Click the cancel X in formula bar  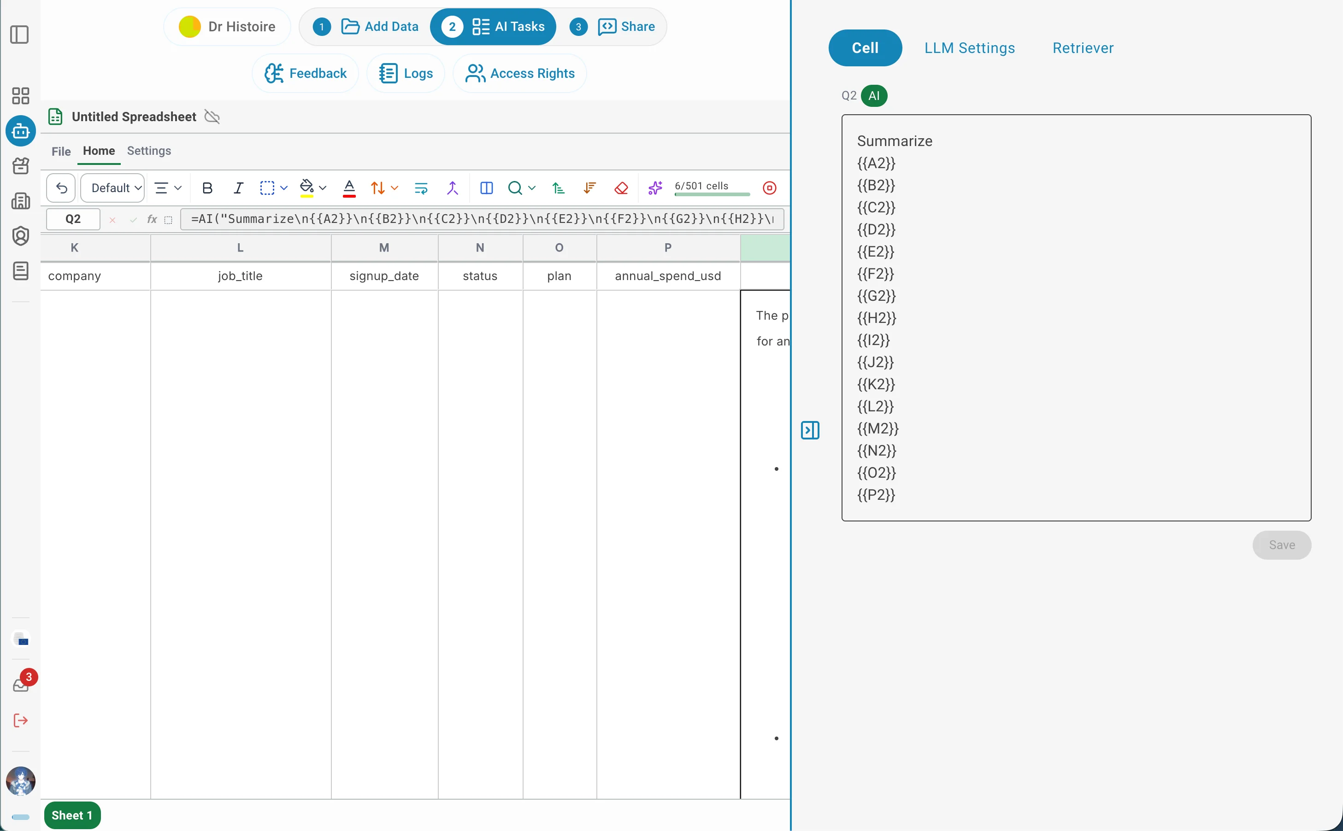click(112, 219)
